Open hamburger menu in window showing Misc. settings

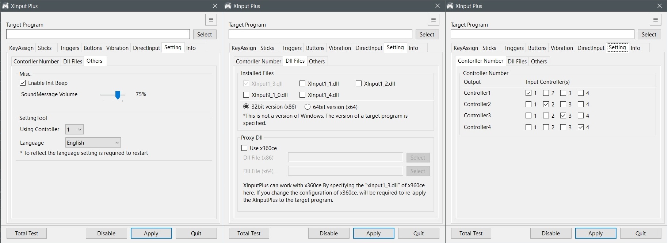point(211,20)
